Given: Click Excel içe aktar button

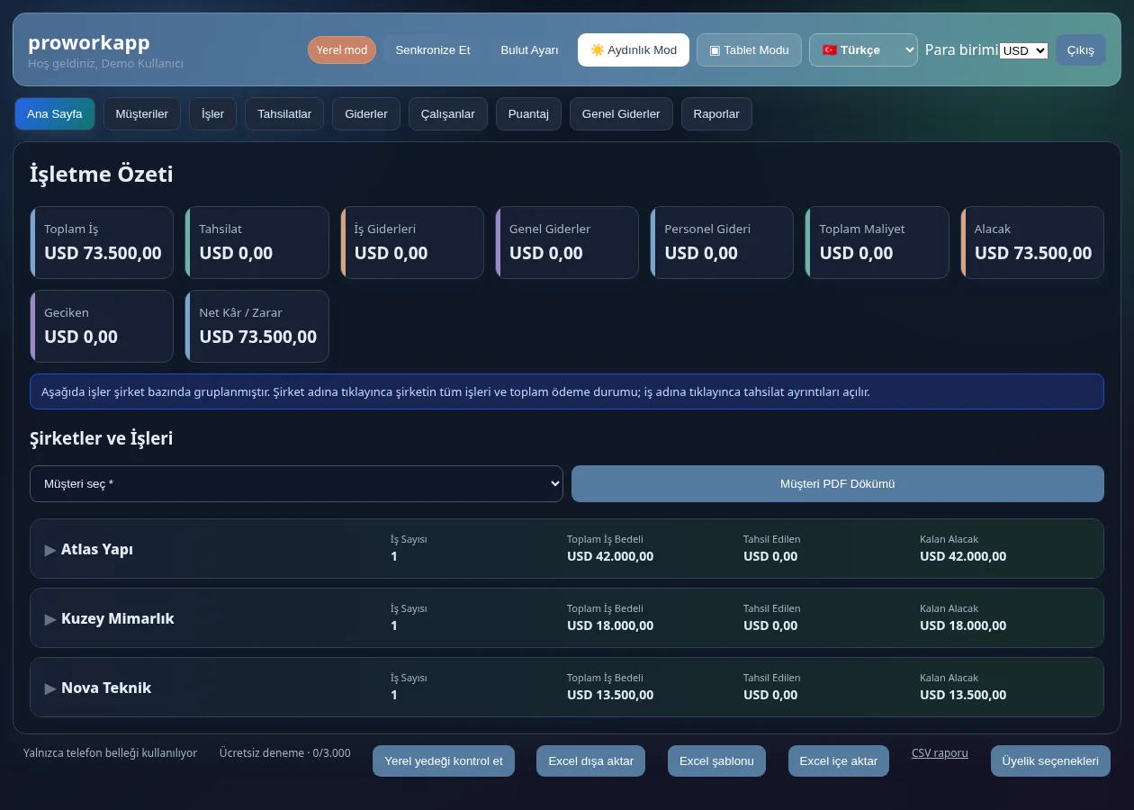Looking at the screenshot, I should point(839,760).
